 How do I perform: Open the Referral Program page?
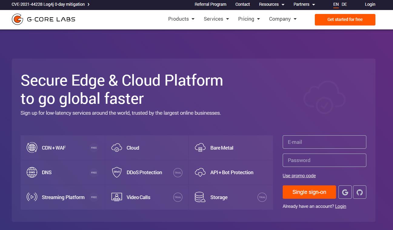click(211, 4)
